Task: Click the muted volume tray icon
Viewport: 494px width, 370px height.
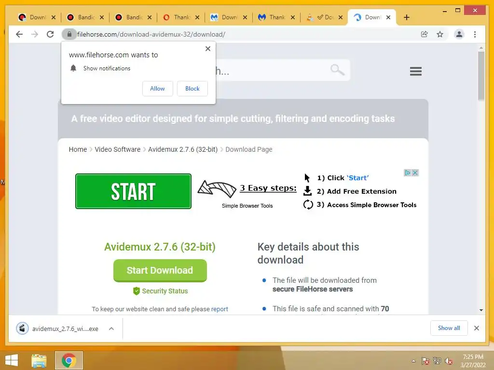Action: coord(449,361)
